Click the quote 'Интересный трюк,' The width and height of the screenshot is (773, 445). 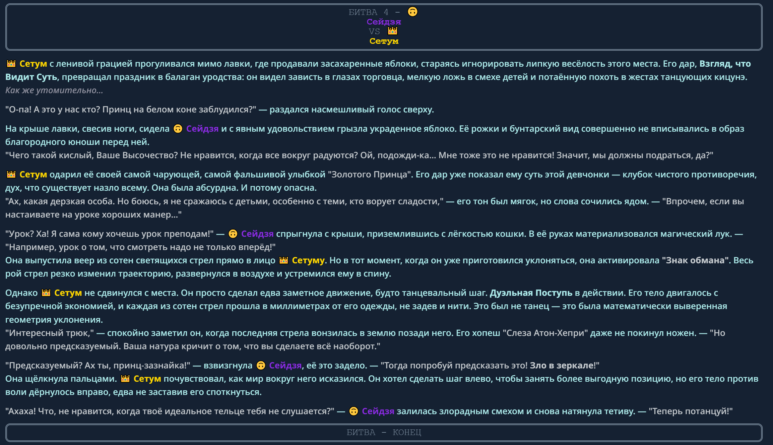coord(49,333)
